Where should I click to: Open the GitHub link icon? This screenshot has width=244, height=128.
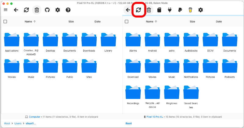coord(47,10)
